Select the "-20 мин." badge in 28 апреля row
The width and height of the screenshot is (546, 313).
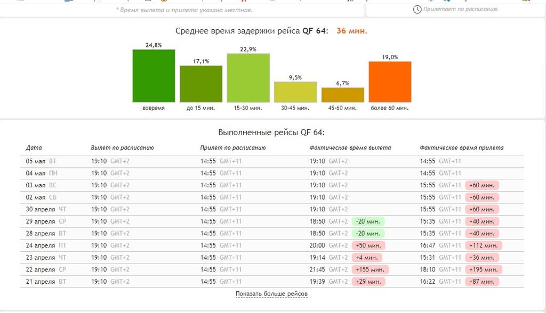pos(368,233)
